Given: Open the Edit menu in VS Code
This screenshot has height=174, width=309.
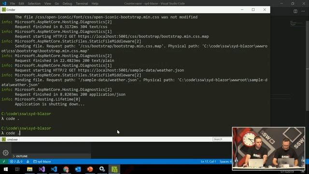Looking at the screenshot, I should tap(21, 3).
